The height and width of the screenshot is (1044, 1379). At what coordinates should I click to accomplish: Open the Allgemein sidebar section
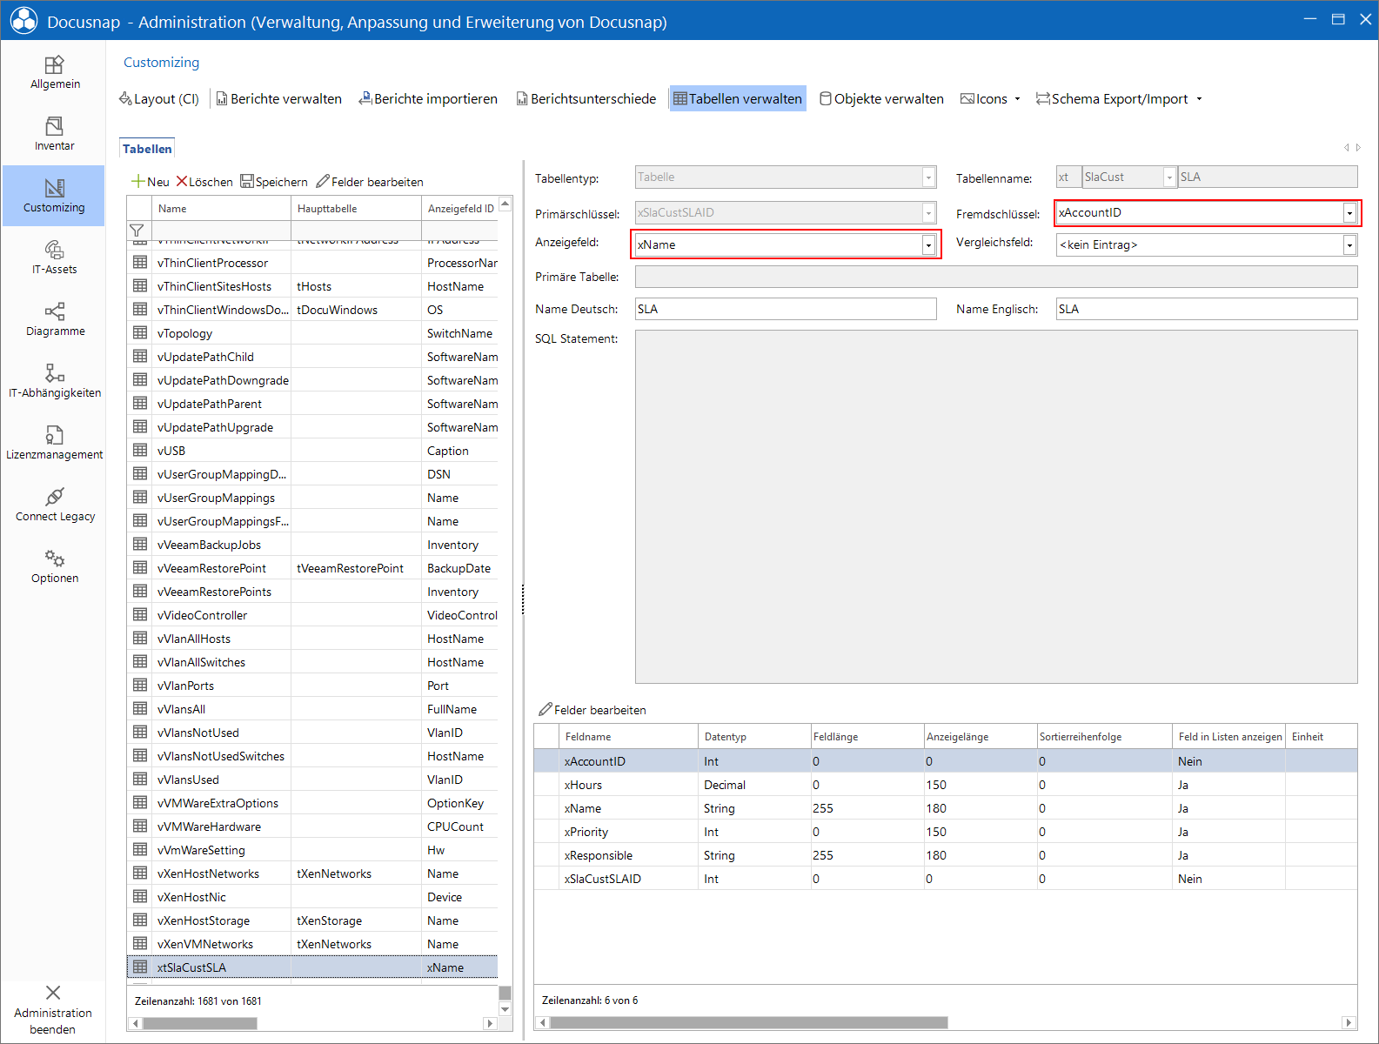point(54,73)
